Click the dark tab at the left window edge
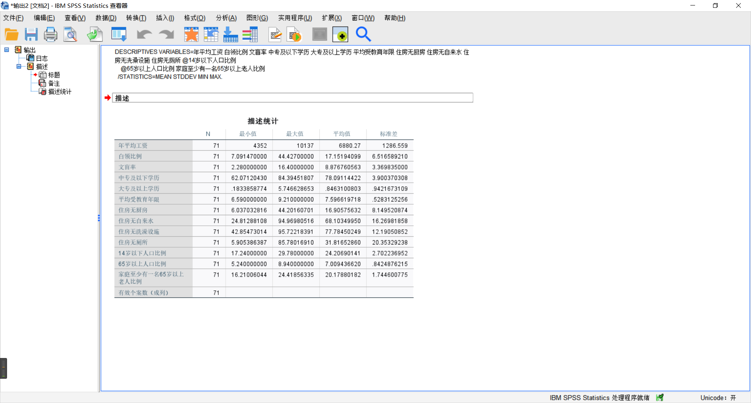This screenshot has height=403, width=751. point(4,368)
